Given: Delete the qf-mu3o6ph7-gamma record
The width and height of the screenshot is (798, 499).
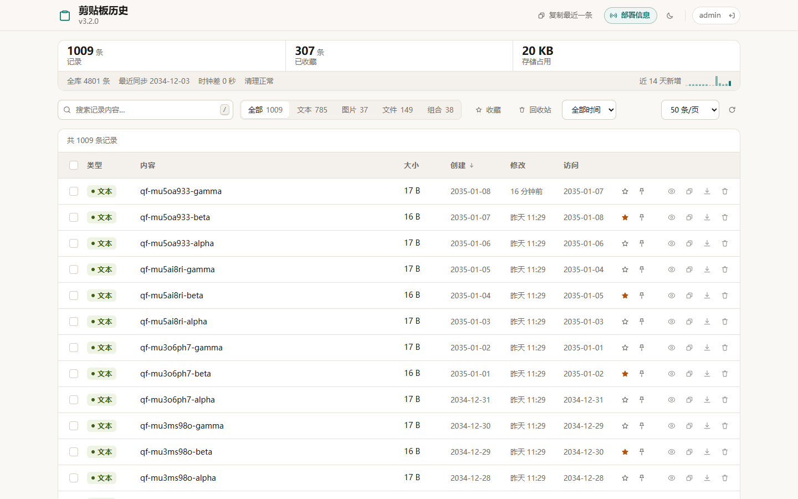Looking at the screenshot, I should (725, 348).
